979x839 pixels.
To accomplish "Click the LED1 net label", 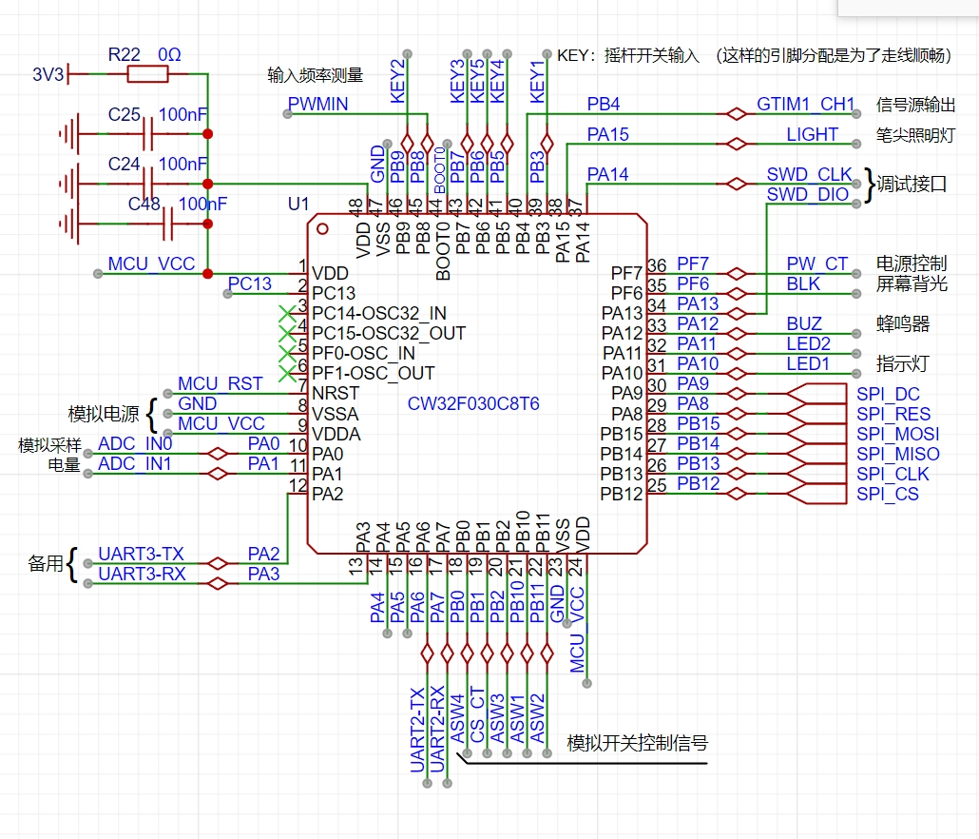I will [x=808, y=363].
